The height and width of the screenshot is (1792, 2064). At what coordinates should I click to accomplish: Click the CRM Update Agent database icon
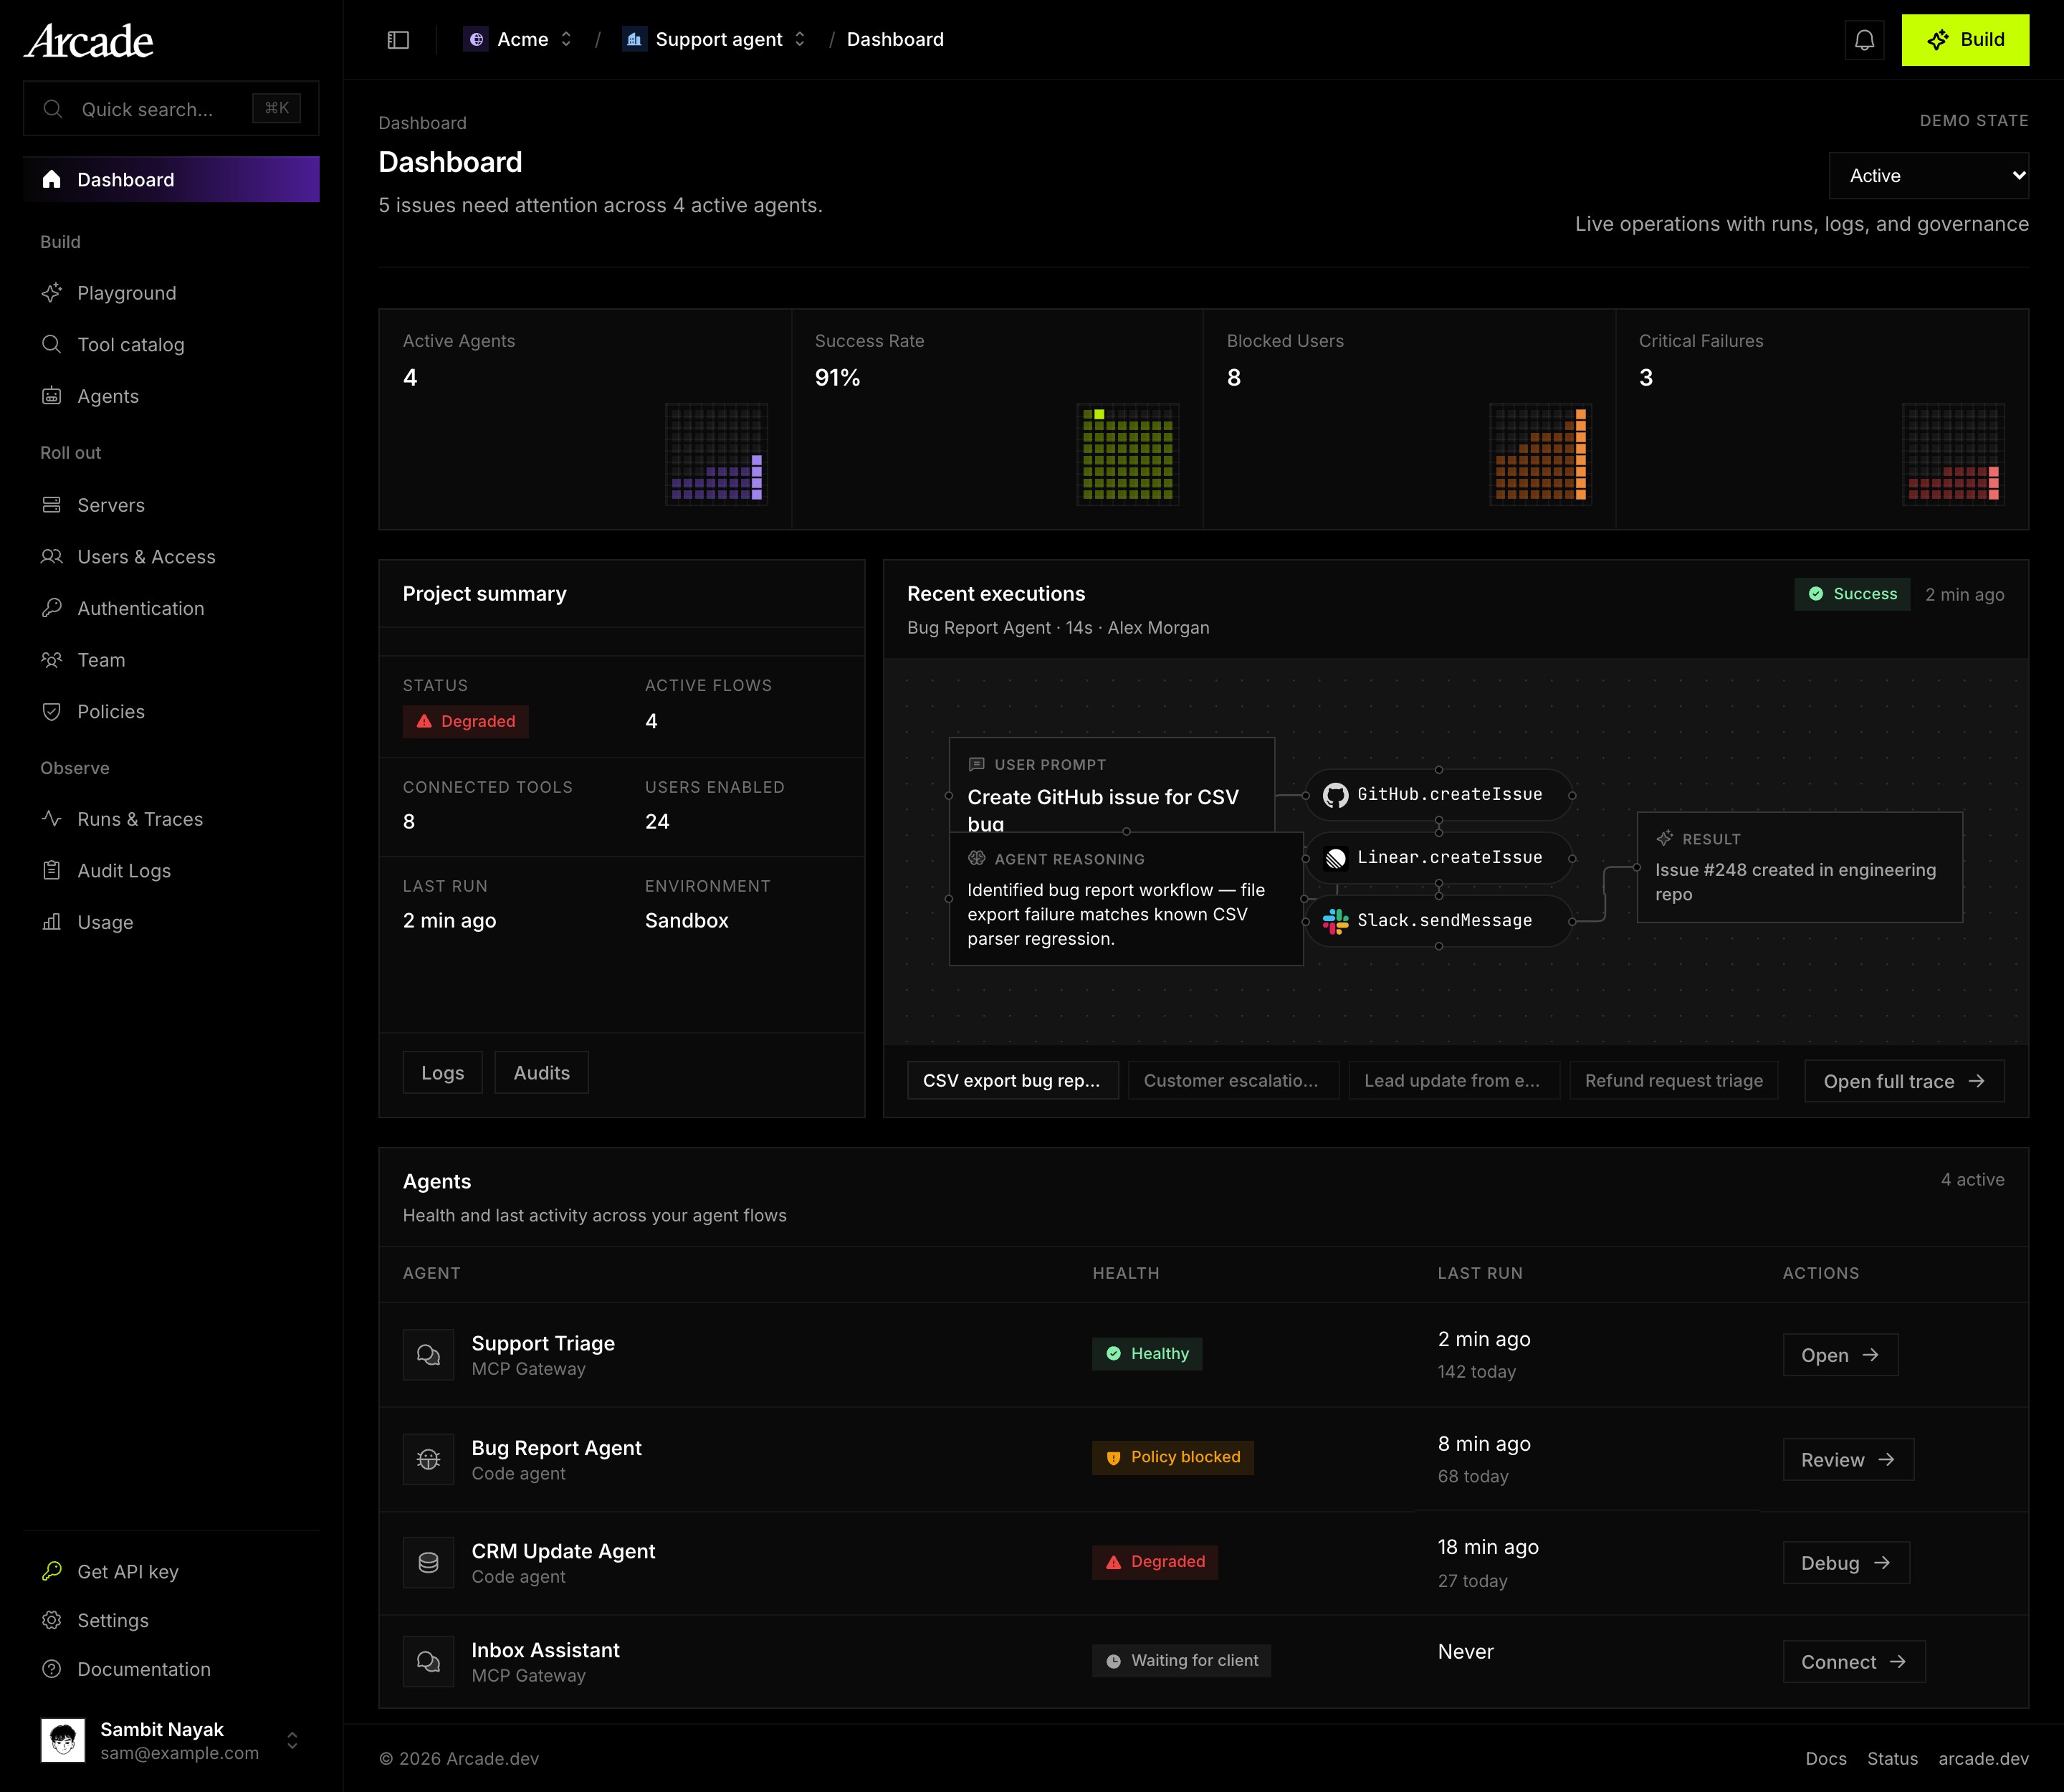coord(428,1563)
